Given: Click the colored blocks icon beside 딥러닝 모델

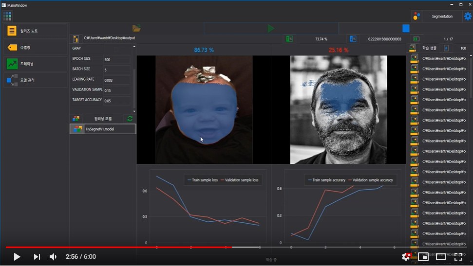Looking at the screenshot, I should click(76, 119).
